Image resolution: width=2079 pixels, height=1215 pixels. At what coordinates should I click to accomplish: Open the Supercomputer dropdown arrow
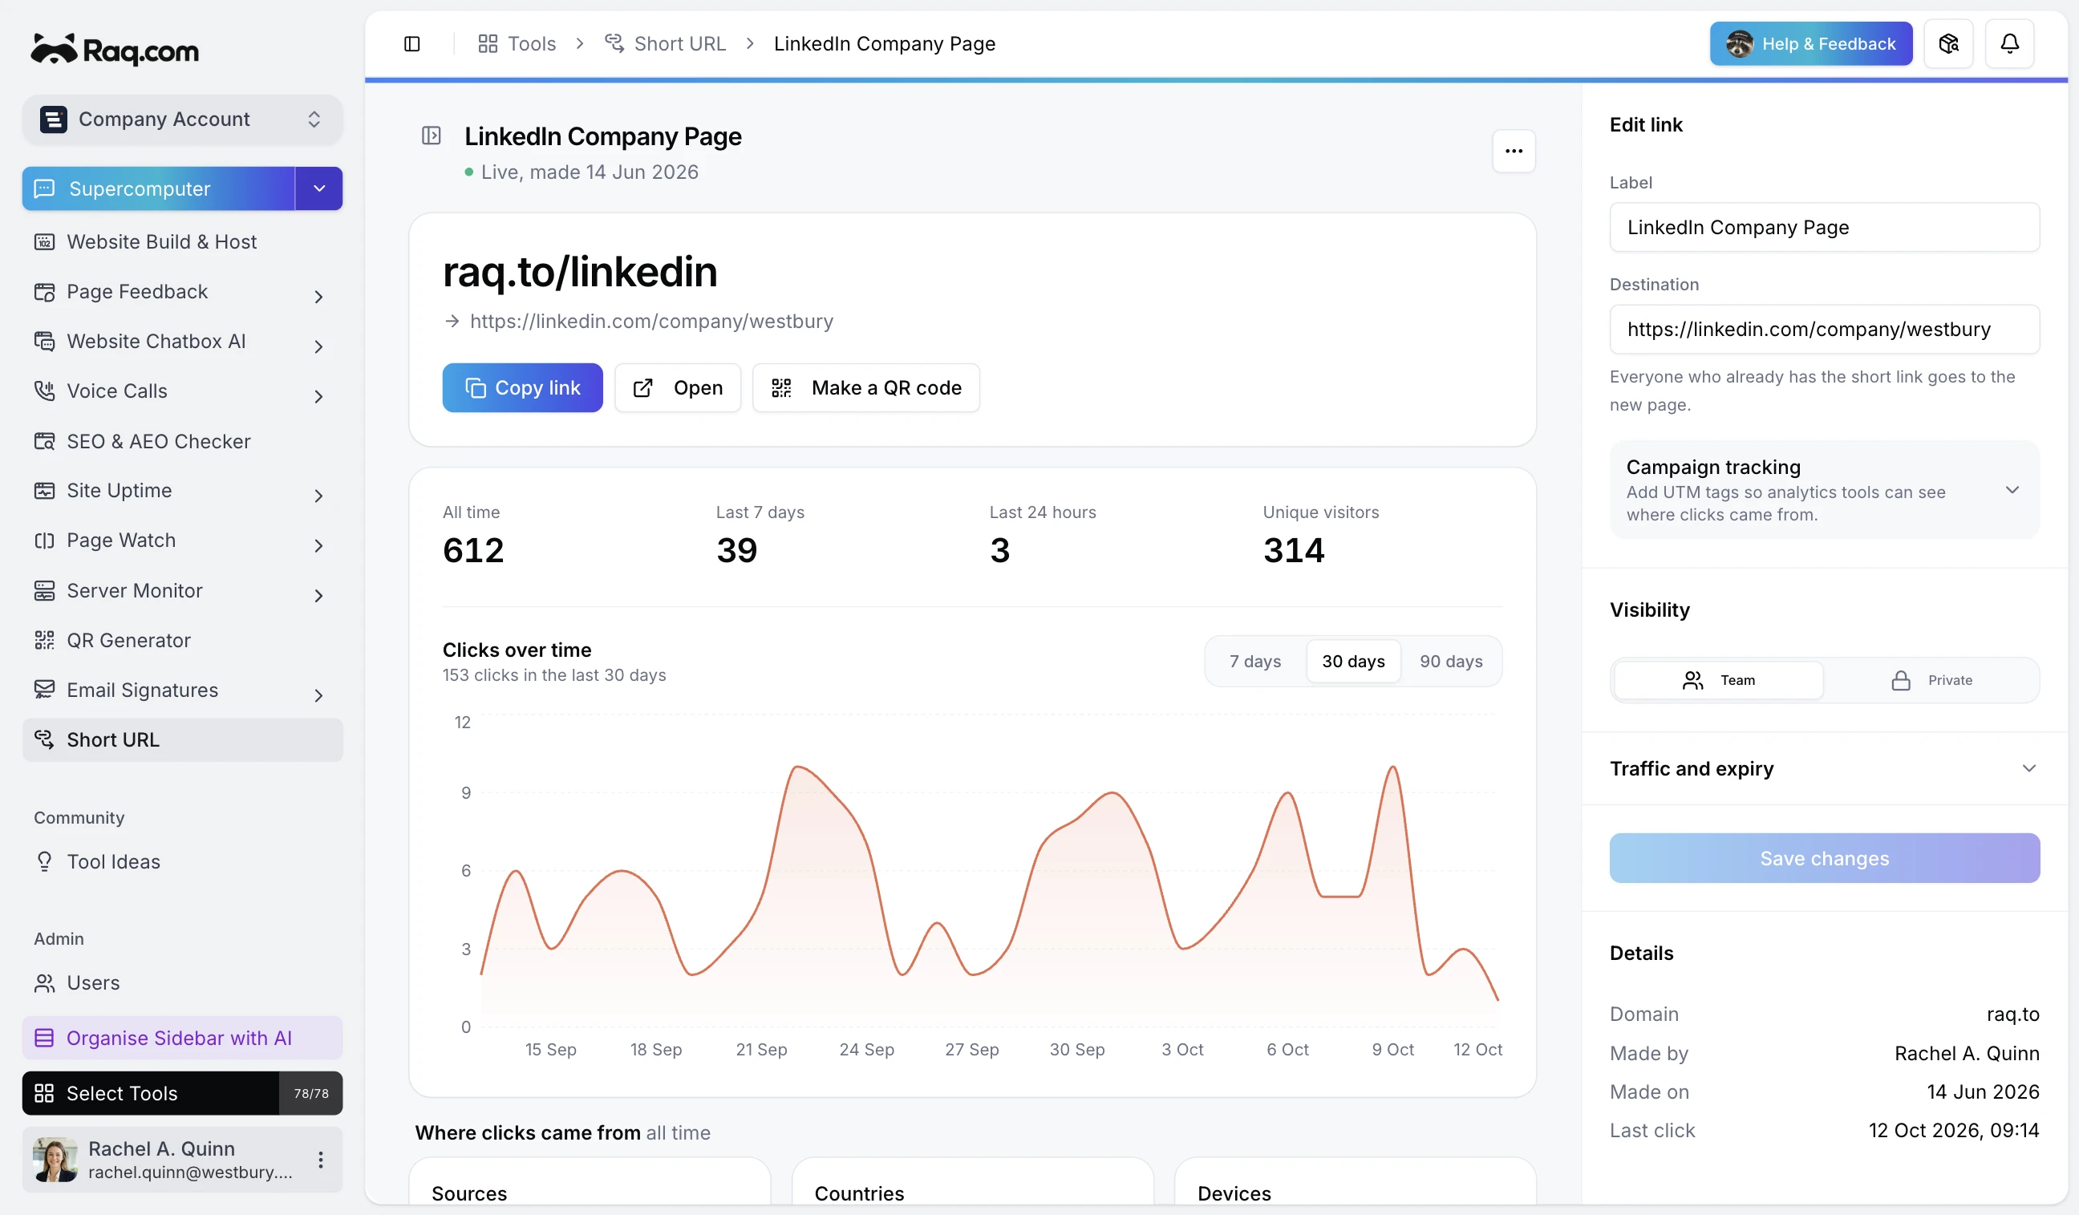[x=319, y=188]
